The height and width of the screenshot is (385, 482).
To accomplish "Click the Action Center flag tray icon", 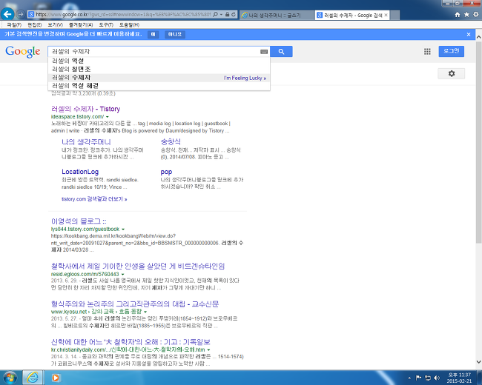I will point(418,378).
